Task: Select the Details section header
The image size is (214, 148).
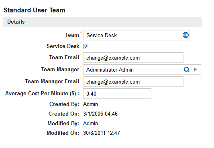Action: (x=103, y=22)
